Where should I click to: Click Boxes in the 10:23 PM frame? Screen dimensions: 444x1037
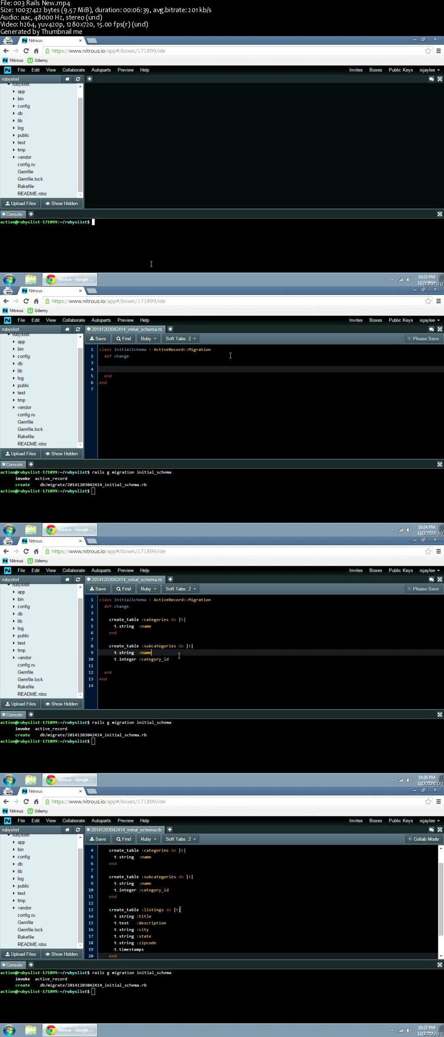pos(375,70)
